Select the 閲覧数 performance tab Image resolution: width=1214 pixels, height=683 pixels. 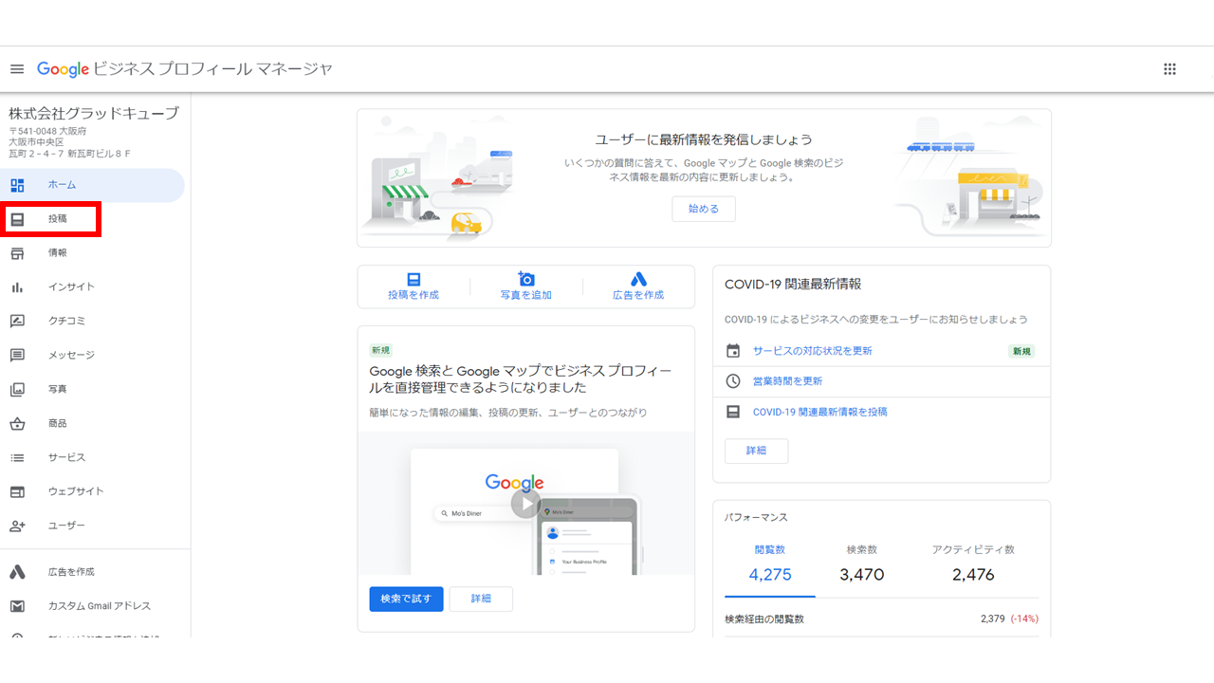click(770, 563)
